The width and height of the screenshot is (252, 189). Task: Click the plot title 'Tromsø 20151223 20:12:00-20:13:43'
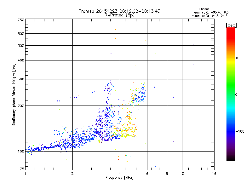[119, 11]
